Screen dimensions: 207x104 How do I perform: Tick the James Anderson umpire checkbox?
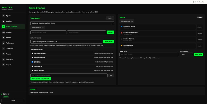[x=32, y=53]
